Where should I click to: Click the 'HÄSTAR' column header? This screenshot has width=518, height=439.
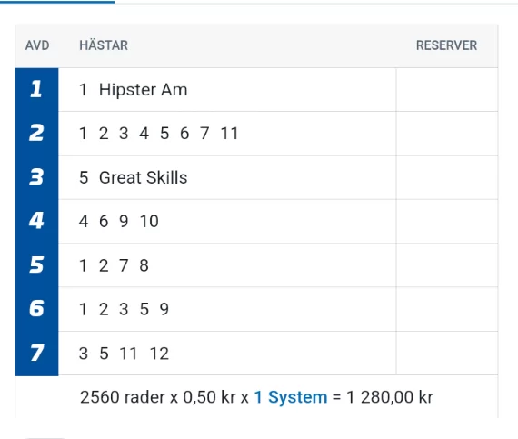104,45
